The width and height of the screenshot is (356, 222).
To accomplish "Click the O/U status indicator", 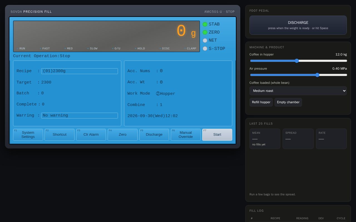I will coord(116,49).
